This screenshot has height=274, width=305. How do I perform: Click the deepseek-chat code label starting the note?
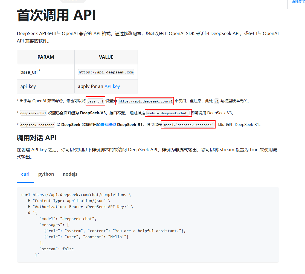point(33,113)
